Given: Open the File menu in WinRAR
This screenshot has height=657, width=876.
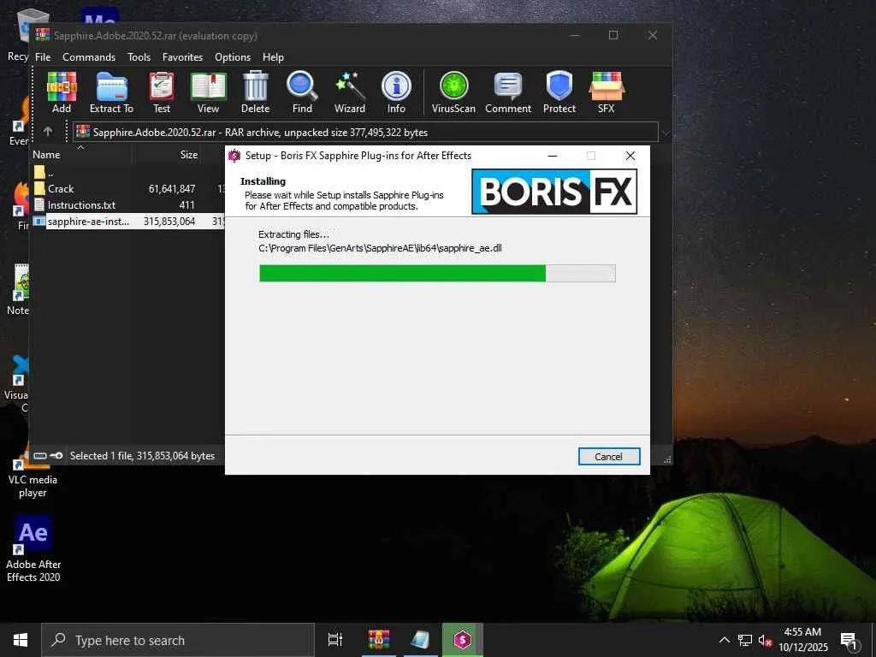Looking at the screenshot, I should pos(43,57).
